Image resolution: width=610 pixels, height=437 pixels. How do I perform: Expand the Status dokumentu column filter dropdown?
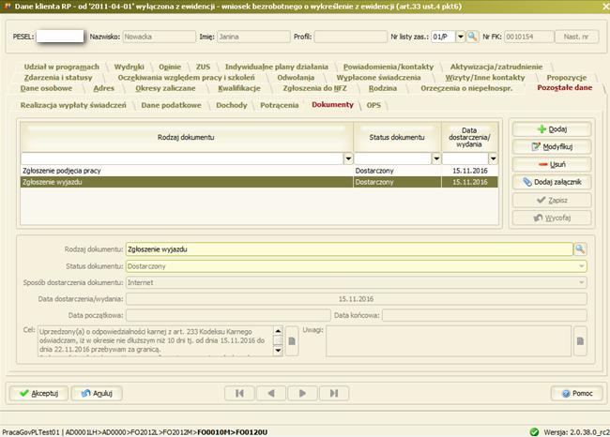click(x=436, y=158)
